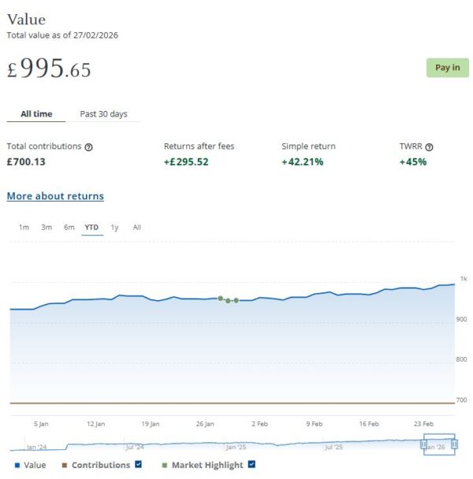This screenshot has height=479, width=473.
Task: Toggle the Contributions checkbox off
Action: (139, 465)
